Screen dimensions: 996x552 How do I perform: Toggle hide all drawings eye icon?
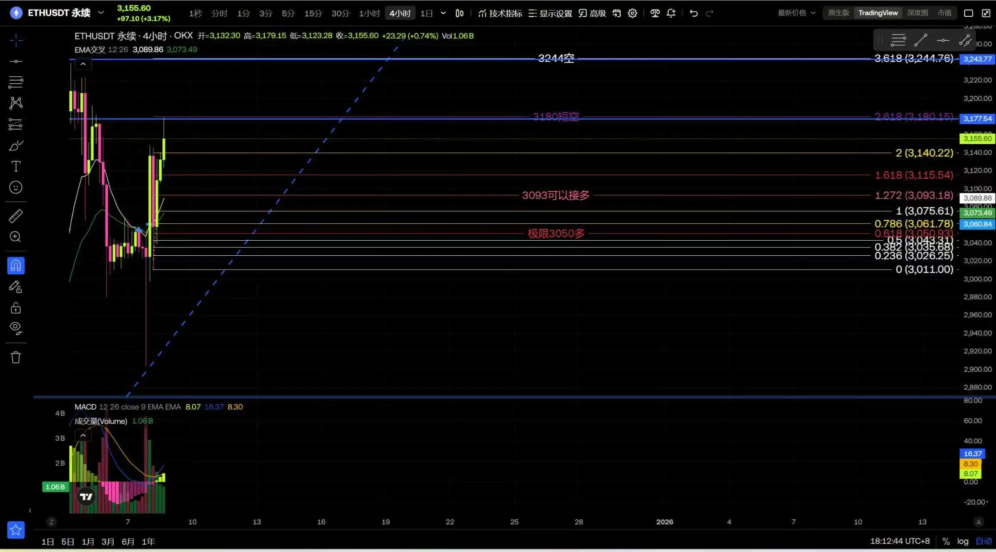click(16, 328)
